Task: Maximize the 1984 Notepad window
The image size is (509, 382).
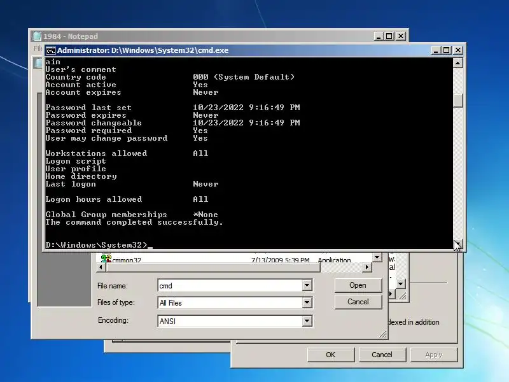Action: 389,36
